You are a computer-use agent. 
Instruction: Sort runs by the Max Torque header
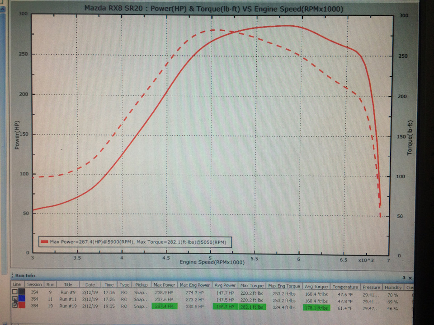252,285
